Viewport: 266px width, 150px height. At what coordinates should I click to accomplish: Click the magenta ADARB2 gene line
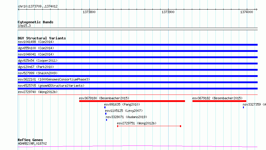(x=137, y=146)
